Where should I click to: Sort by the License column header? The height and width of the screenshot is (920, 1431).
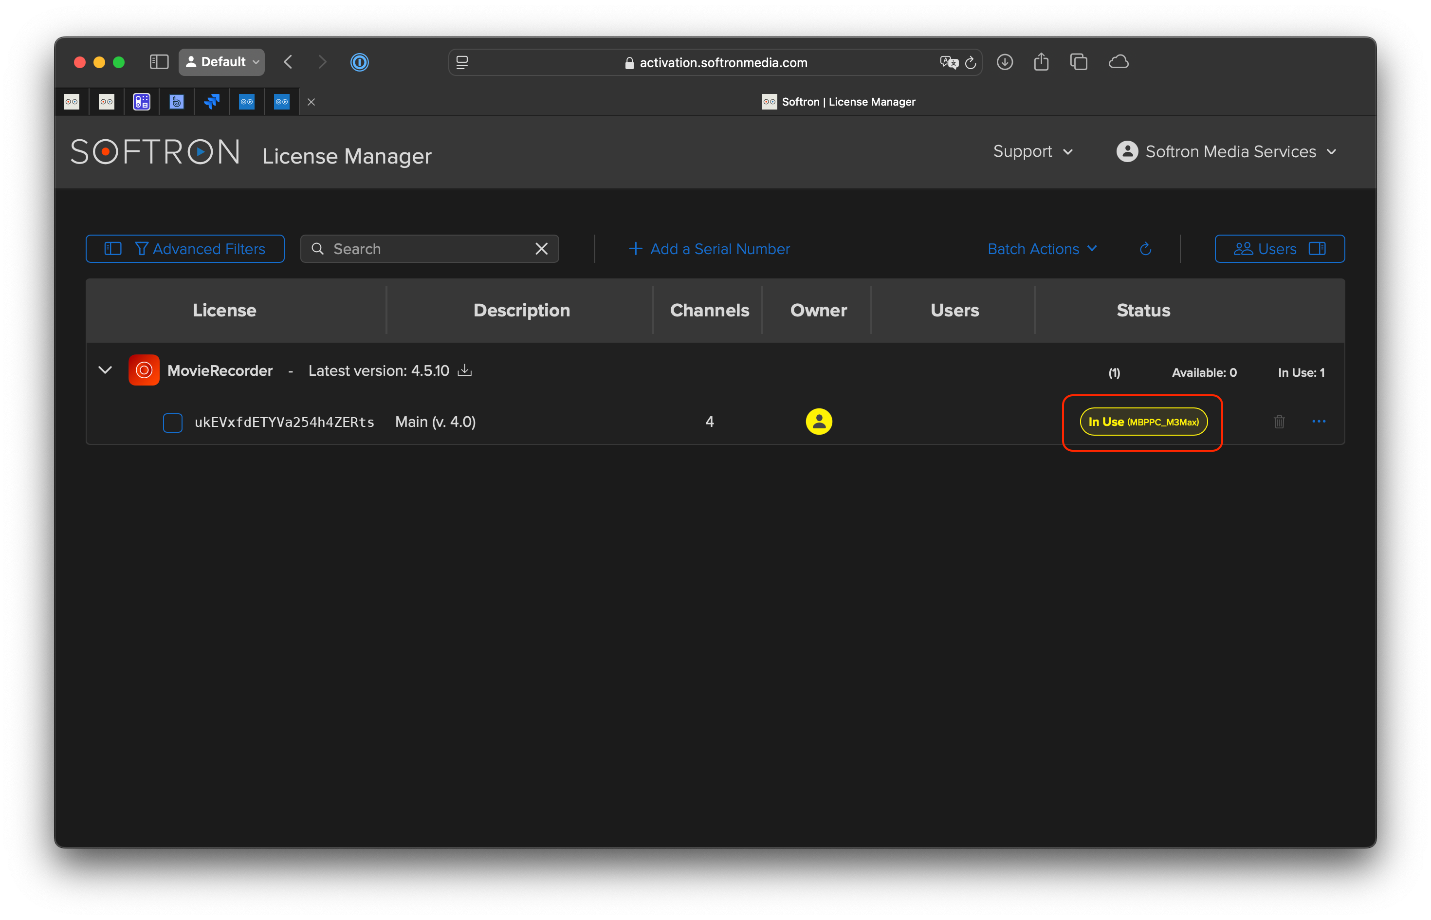[x=224, y=311]
